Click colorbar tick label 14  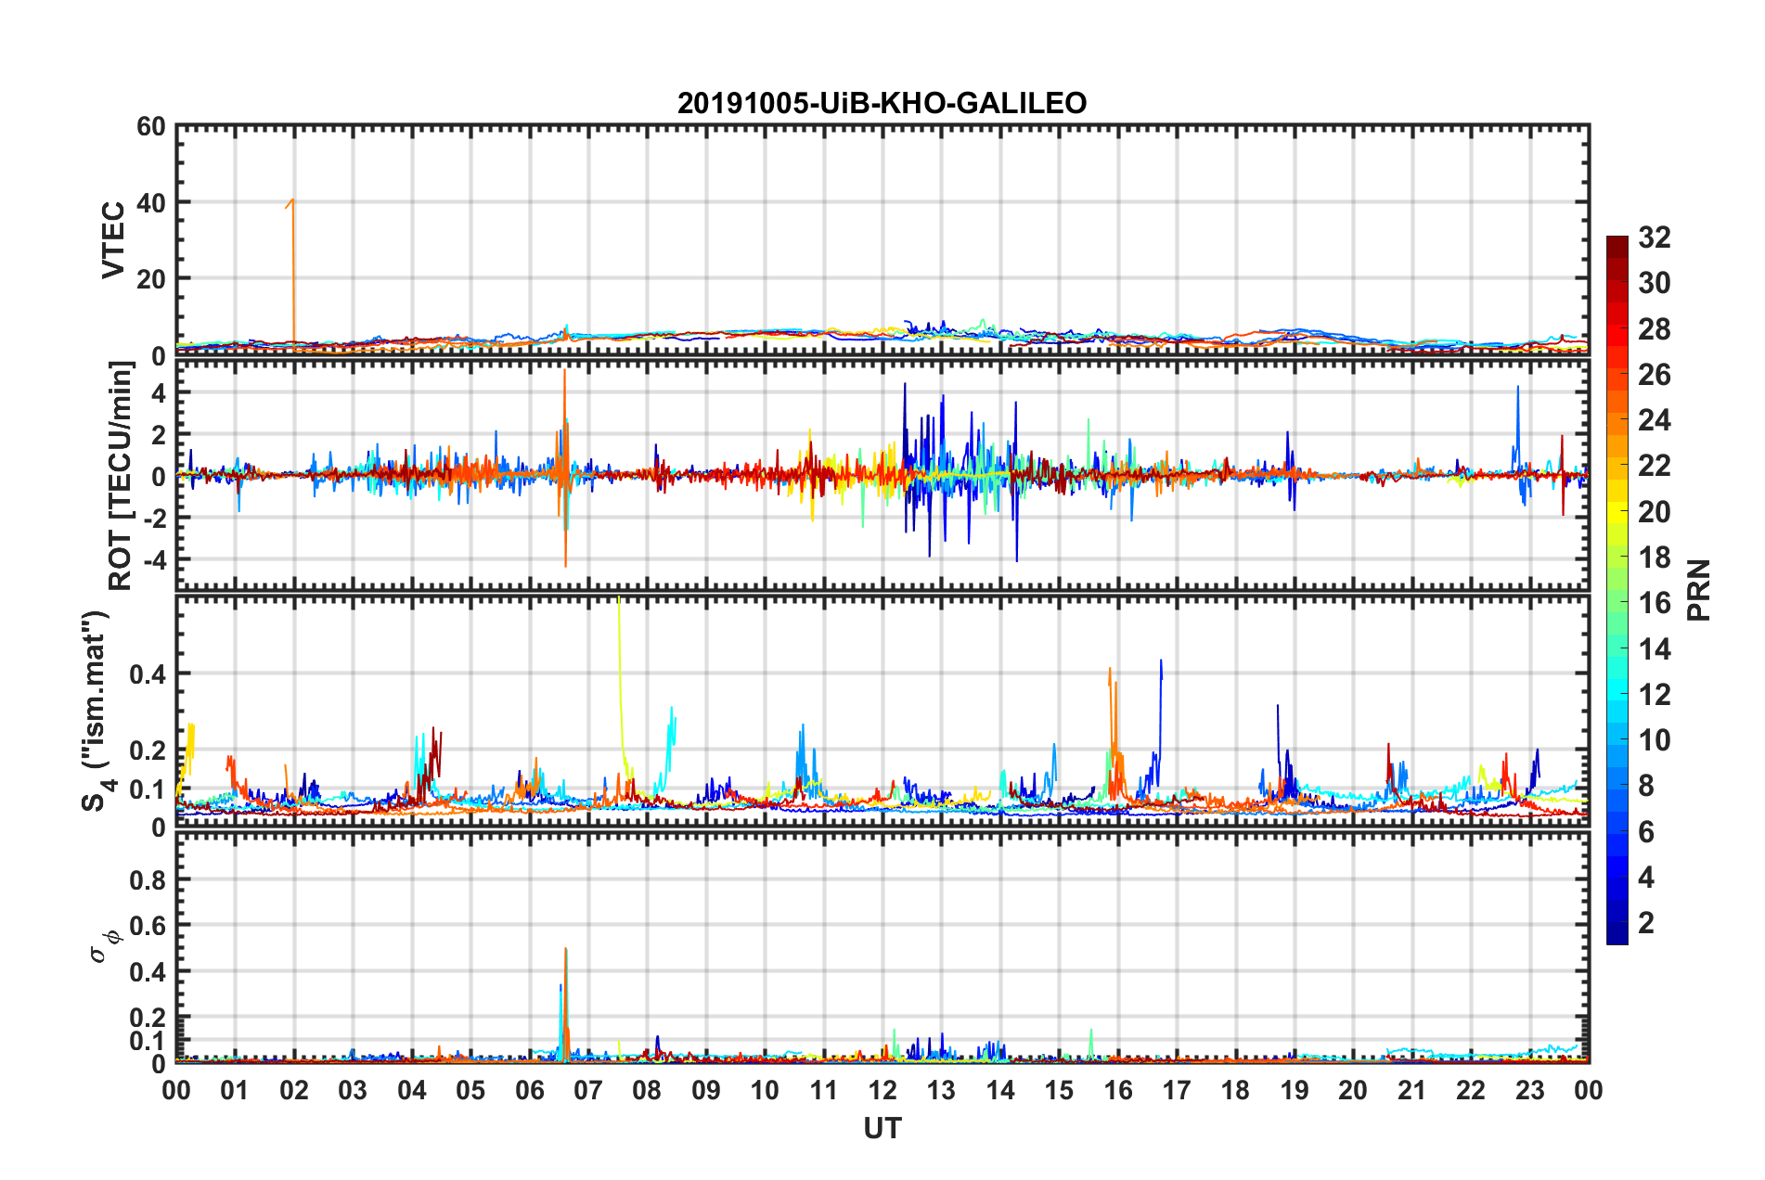pyautogui.click(x=1655, y=649)
